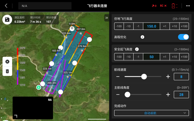Click minus button for 主航线角度
The height and width of the screenshot is (121, 194).
(x=118, y=94)
